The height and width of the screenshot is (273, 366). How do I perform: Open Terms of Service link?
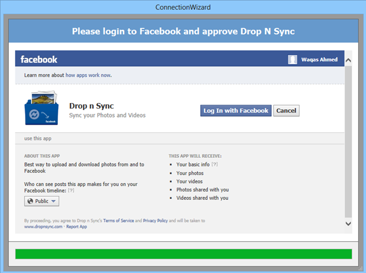click(119, 220)
